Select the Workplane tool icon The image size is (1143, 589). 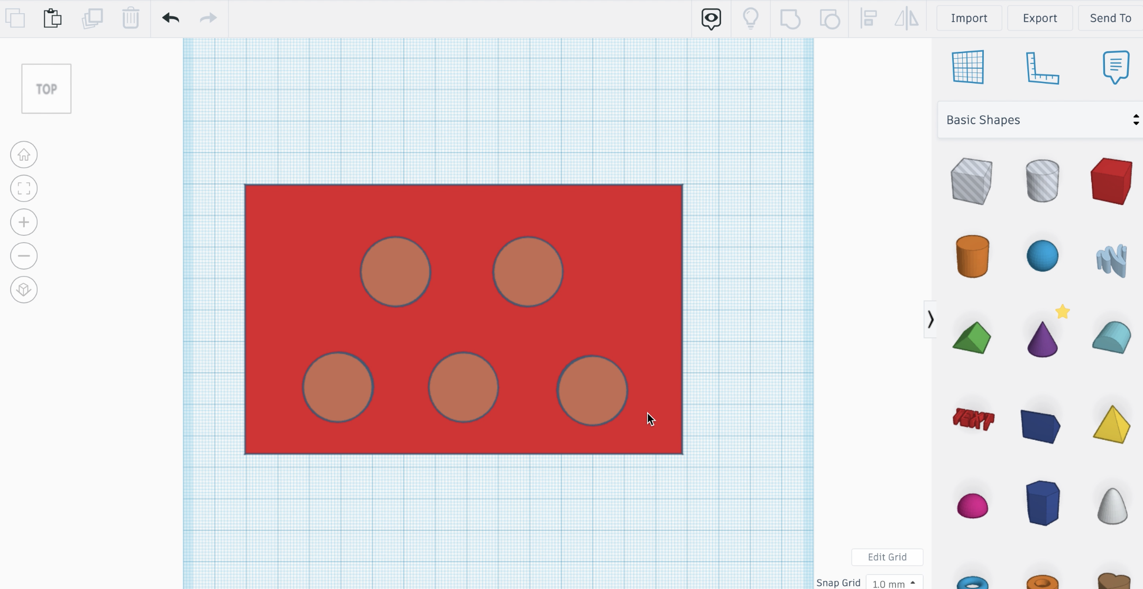click(x=968, y=67)
